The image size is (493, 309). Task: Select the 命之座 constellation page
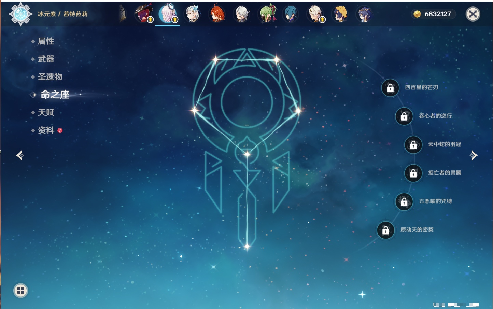(55, 95)
